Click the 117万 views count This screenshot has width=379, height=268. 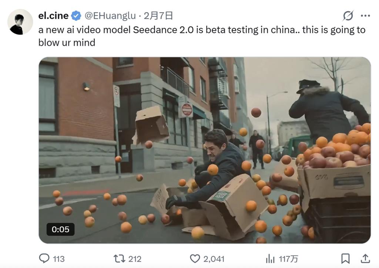288,259
